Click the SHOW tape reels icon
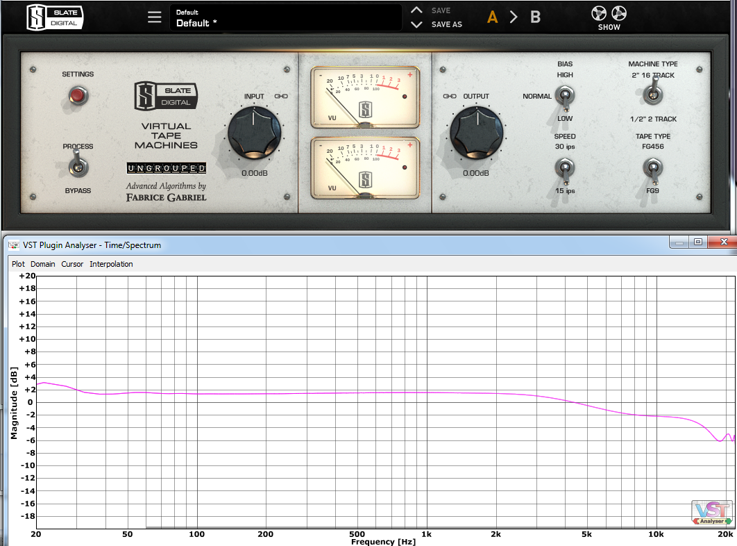The width and height of the screenshot is (737, 546). pos(609,14)
